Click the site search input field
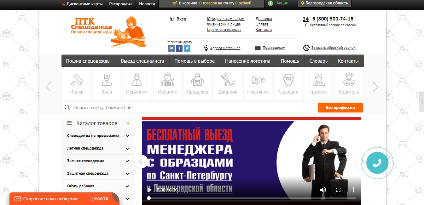 189,107
